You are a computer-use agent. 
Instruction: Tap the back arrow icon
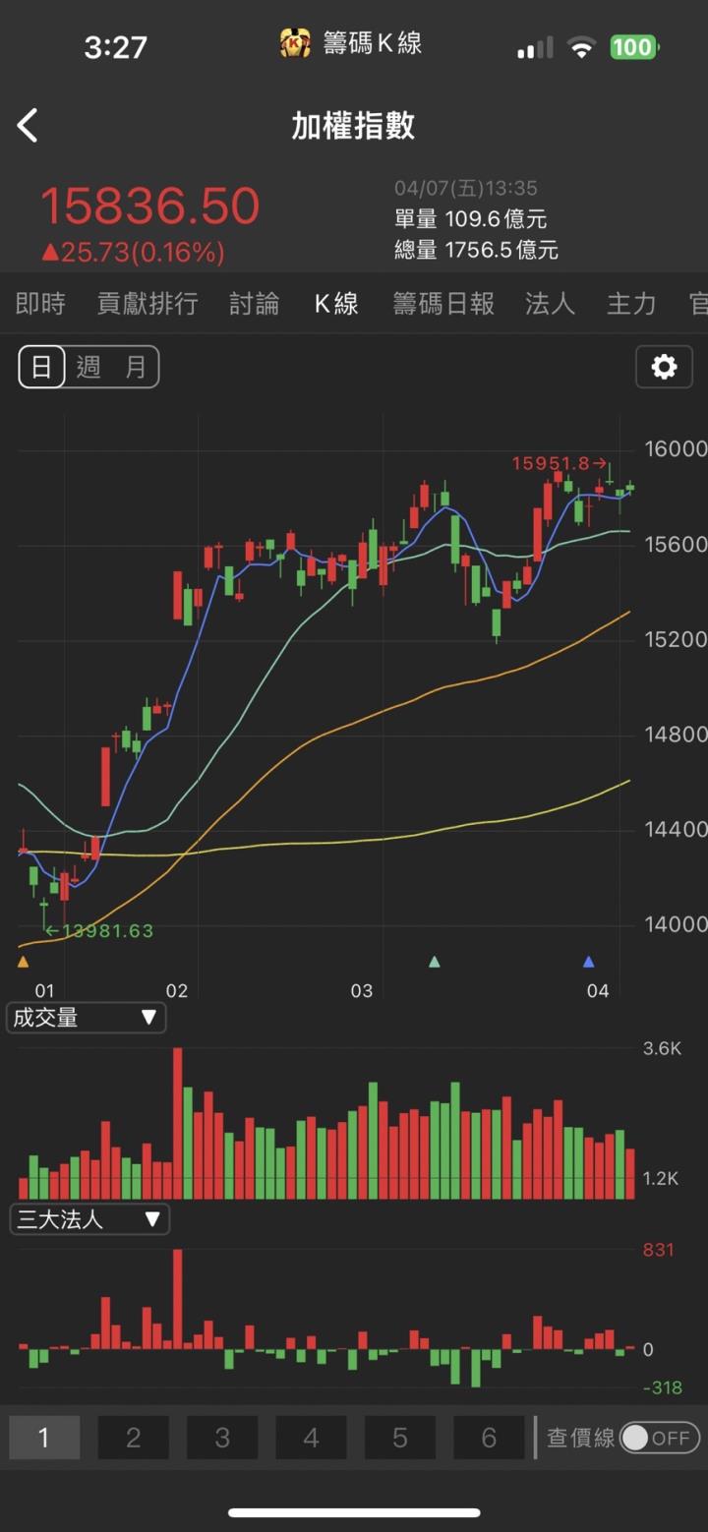pyautogui.click(x=28, y=126)
